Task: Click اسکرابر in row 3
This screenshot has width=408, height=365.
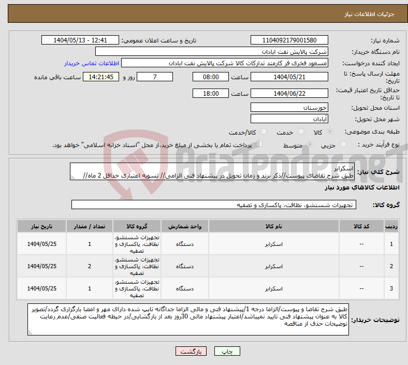Action: click(274, 288)
